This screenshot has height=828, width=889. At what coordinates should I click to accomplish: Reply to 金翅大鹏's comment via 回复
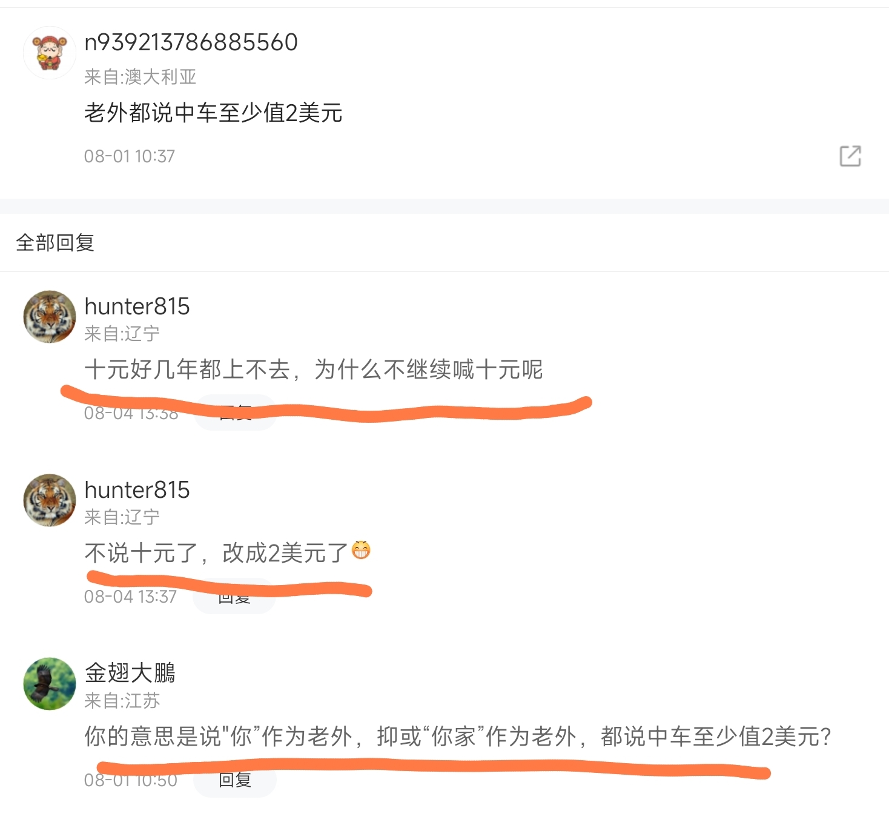pos(235,780)
